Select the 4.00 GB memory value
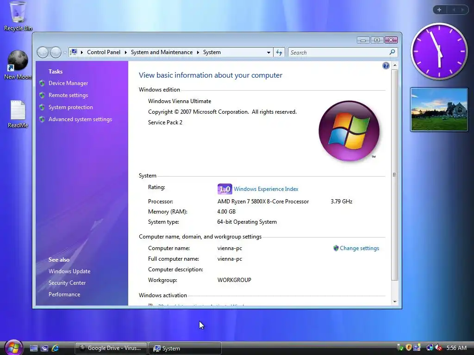The height and width of the screenshot is (355, 474). [x=226, y=212]
